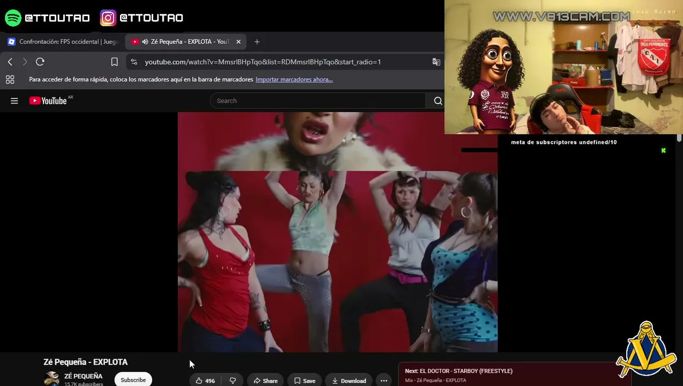
Task: Save the video to a playlist
Action: [304, 381]
